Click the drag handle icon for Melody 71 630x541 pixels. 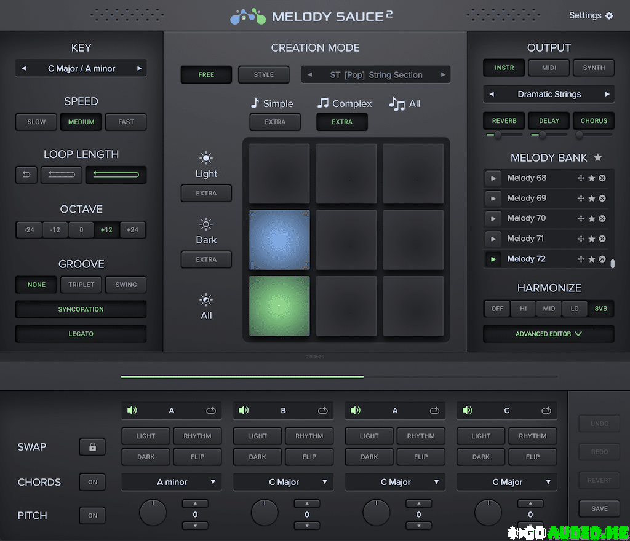coord(580,239)
